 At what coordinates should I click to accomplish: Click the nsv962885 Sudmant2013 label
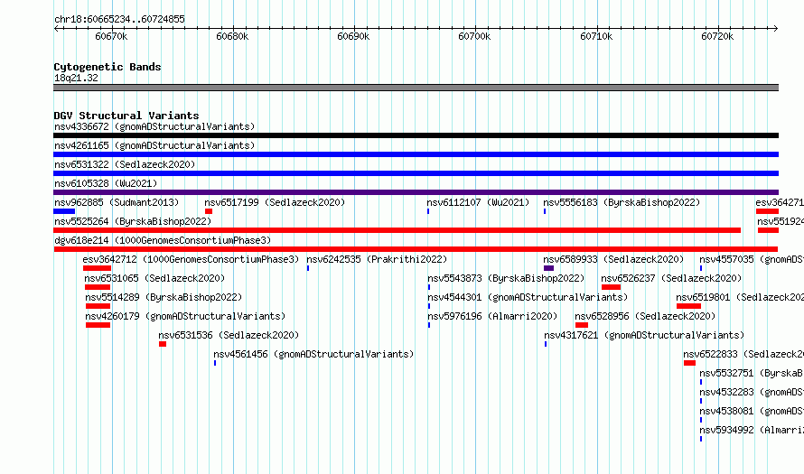coord(117,202)
